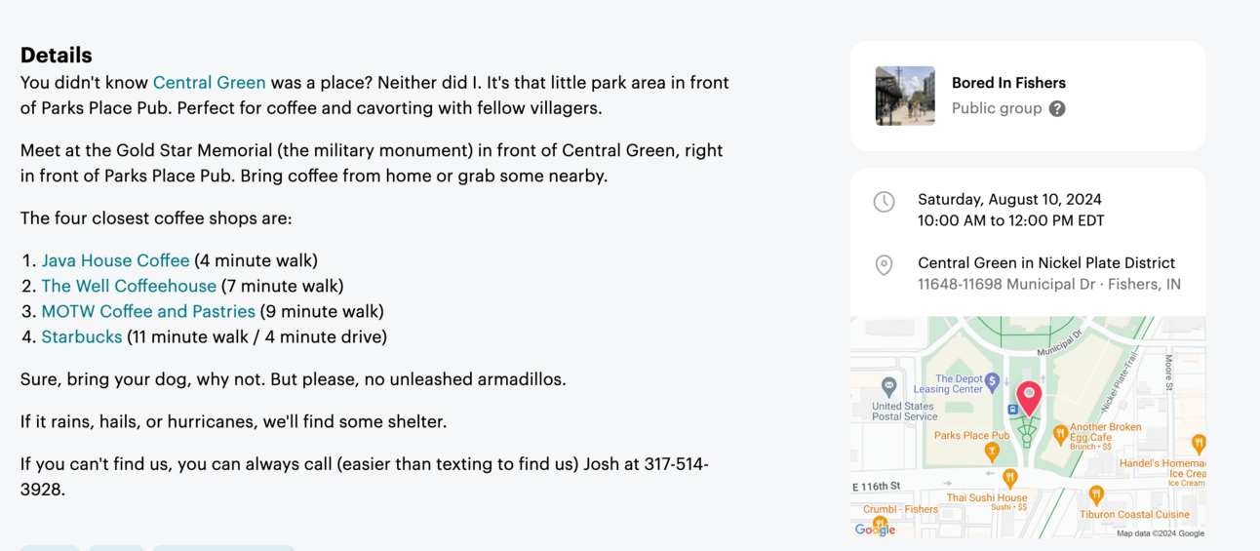Click Another Broken Egg Cafe map marker
Viewport: 1260px width, 551px height.
coord(1060,435)
